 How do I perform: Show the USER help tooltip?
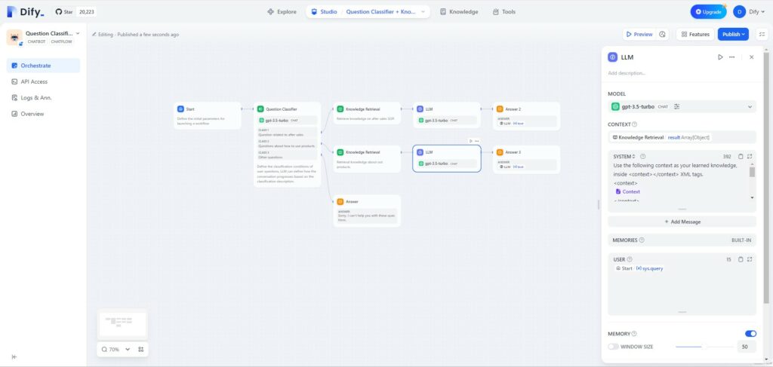[630, 259]
